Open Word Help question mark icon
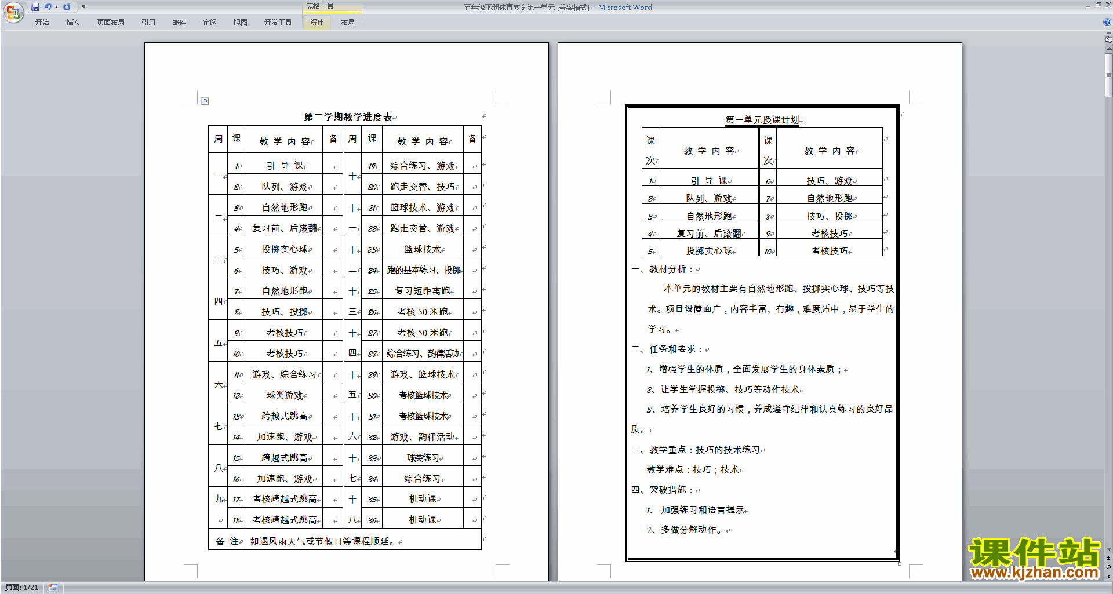 [x=1107, y=22]
